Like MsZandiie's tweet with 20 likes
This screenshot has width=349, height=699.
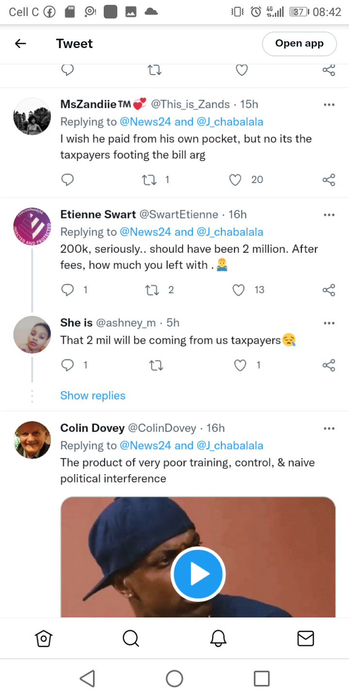(x=235, y=180)
